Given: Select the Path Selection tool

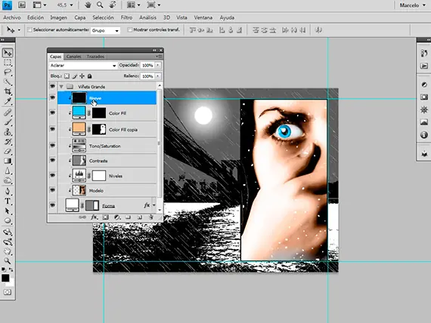Looking at the screenshot, I should pyautogui.click(x=8, y=211).
